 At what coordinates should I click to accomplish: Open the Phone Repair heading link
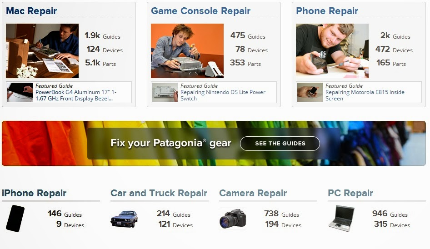point(327,11)
